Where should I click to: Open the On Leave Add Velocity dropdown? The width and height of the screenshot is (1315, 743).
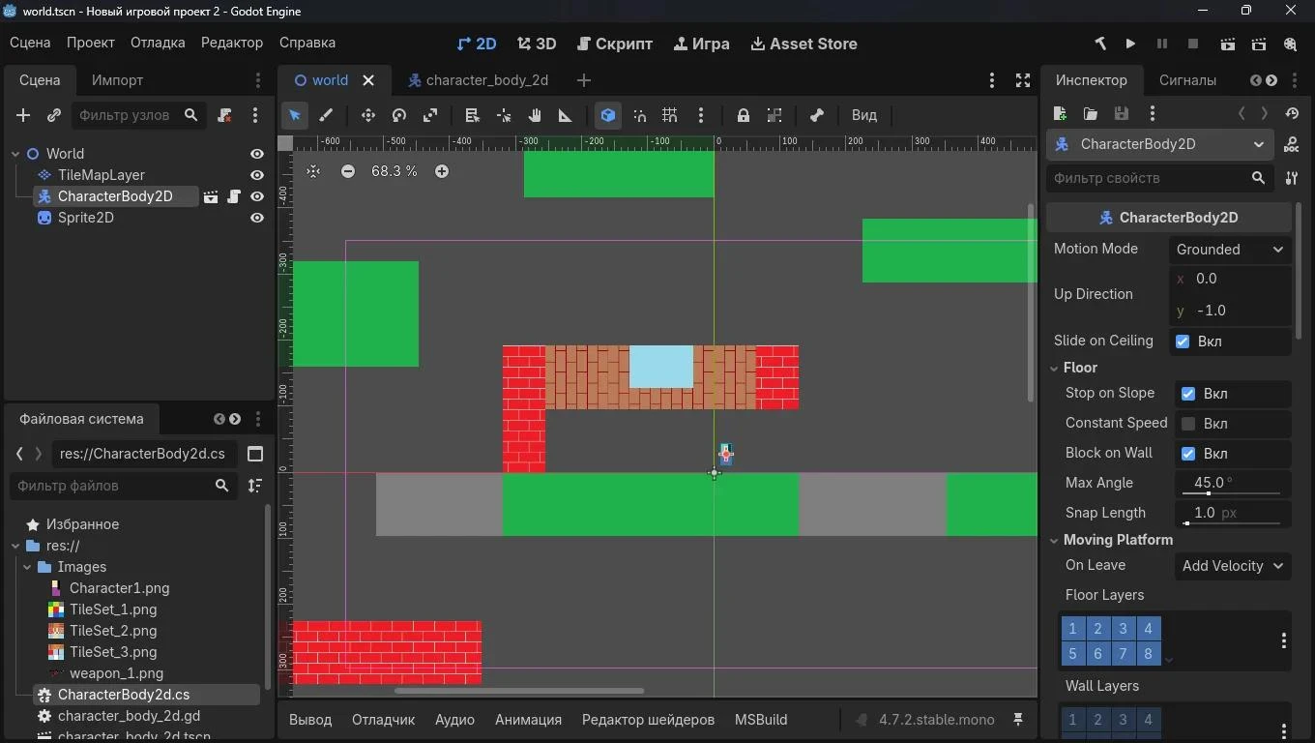[1233, 566]
